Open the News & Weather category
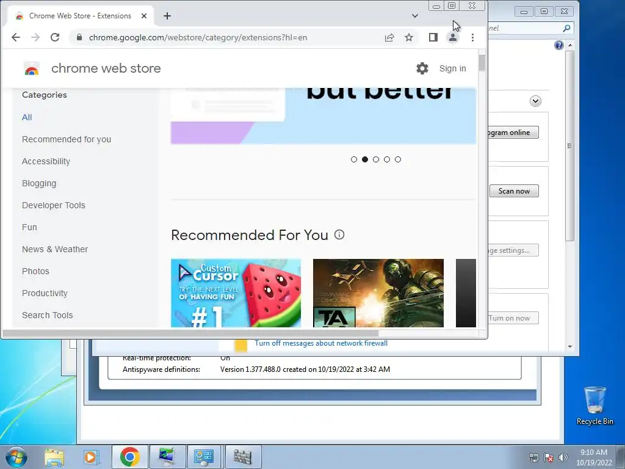This screenshot has height=469, width=625. 55,249
